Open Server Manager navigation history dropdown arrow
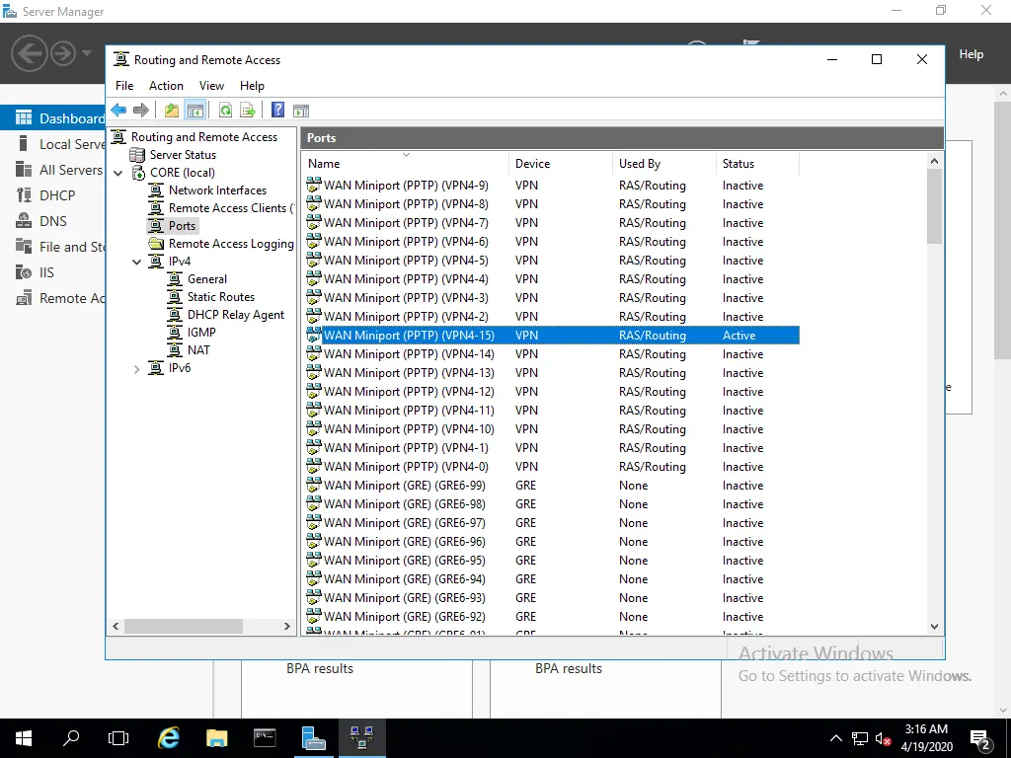1011x758 pixels. click(87, 53)
